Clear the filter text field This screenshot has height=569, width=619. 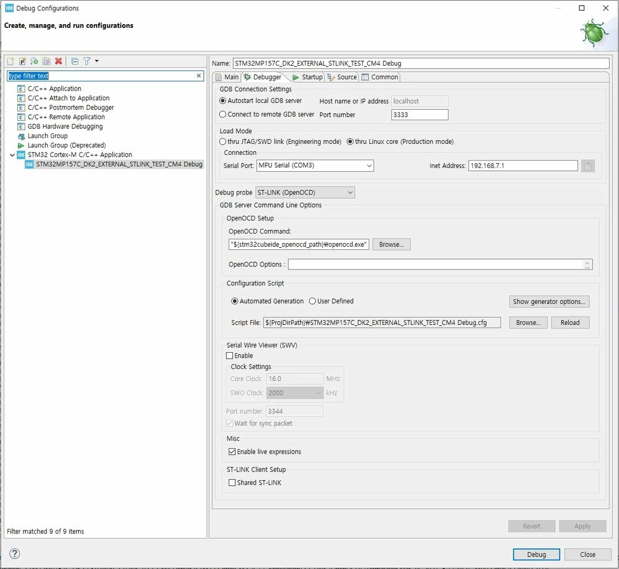pos(198,76)
